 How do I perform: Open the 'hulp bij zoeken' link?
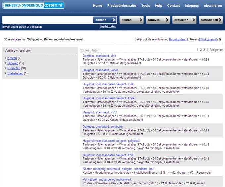pyautogui.click(x=108, y=26)
